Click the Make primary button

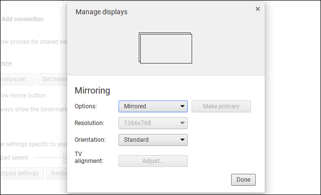(x=221, y=106)
